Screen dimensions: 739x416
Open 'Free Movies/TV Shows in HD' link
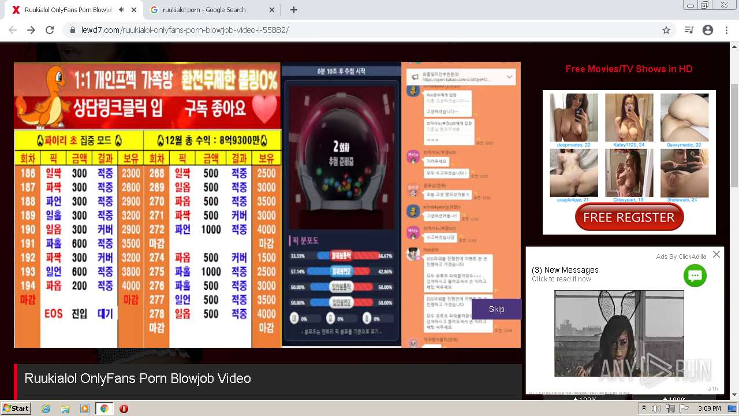[629, 69]
